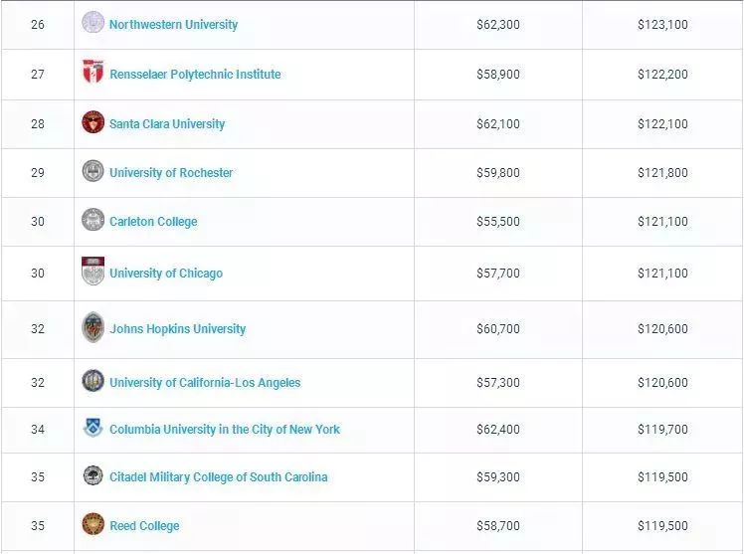Click the Santa Clara University logo
744x554 pixels.
(x=93, y=123)
